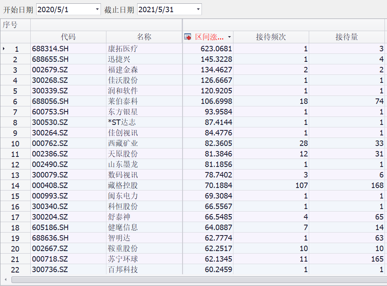This screenshot has width=387, height=286.
Task: Select name cell 迅捷兴
Action: click(144, 59)
